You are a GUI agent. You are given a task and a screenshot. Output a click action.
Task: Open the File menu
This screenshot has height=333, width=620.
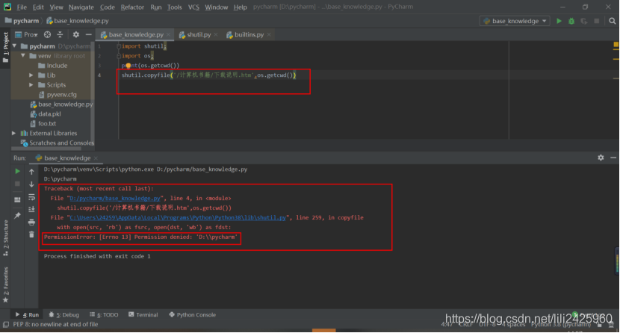tap(22, 7)
